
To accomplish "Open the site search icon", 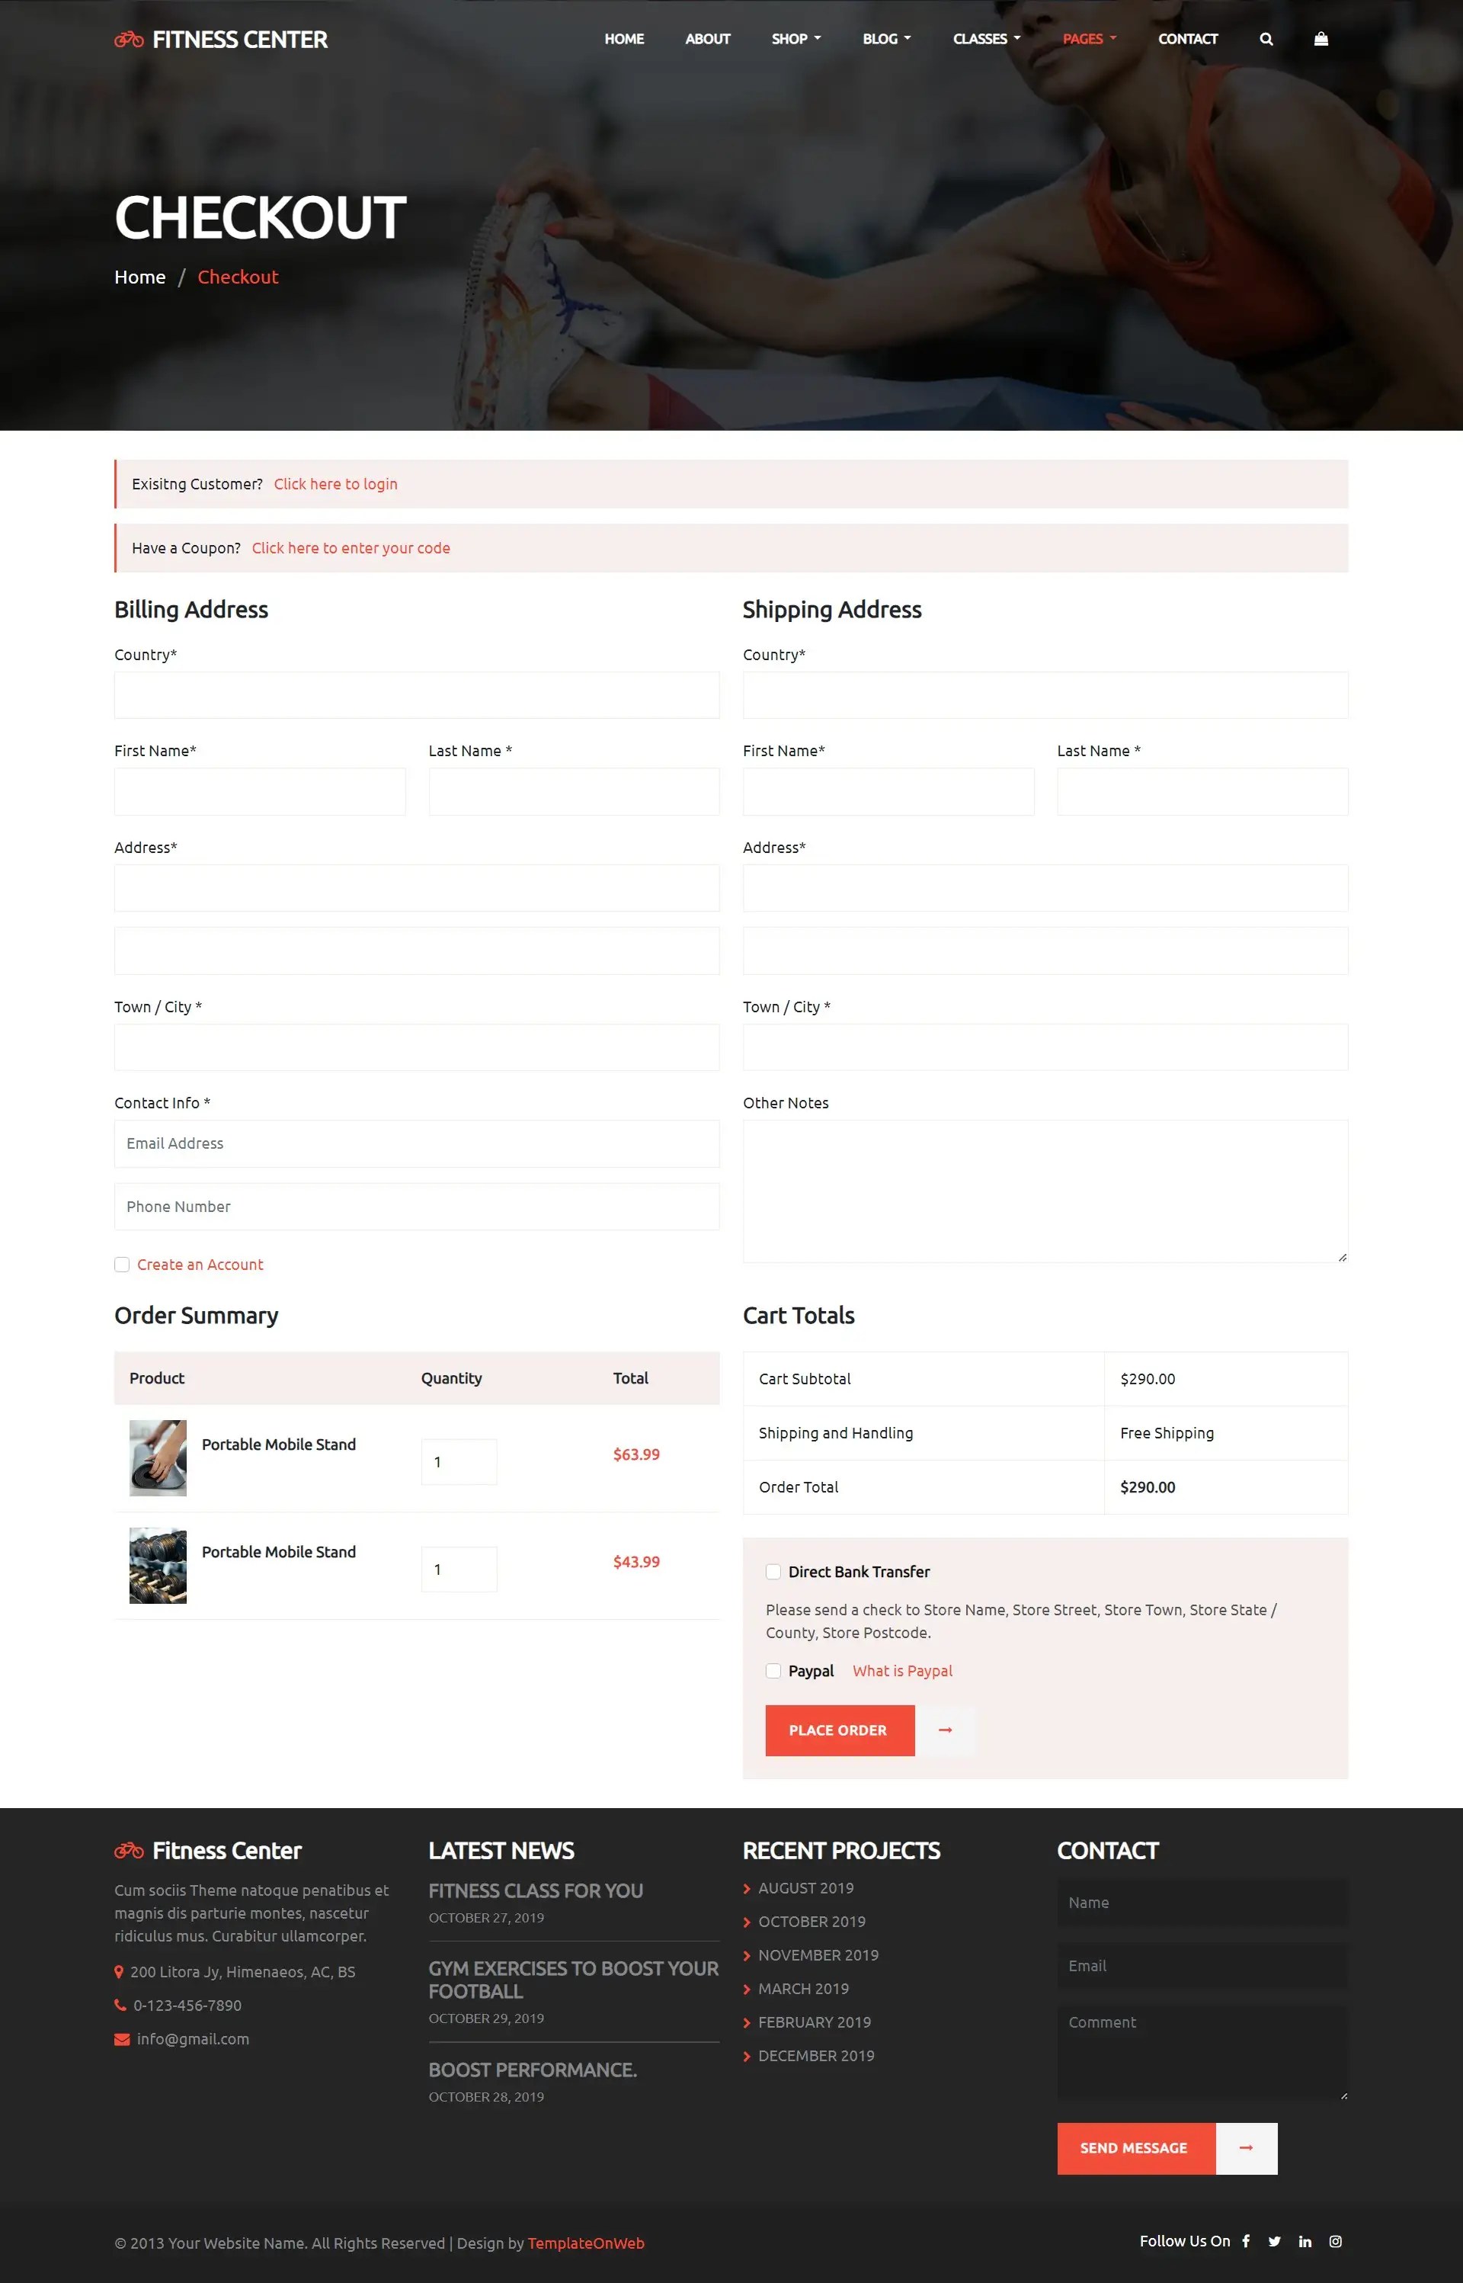I will pos(1267,39).
